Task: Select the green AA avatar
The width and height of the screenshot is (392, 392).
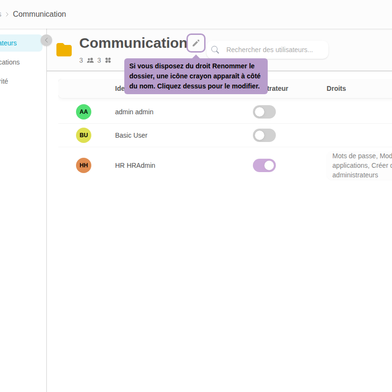Action: pyautogui.click(x=84, y=112)
